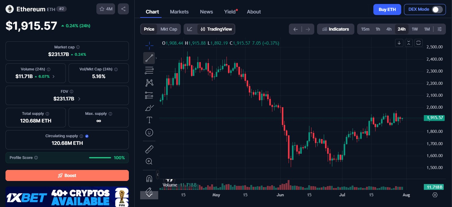Viewport: 452px width, 207px height.
Task: Select the Mkt Cap chart option
Action: tap(169, 29)
